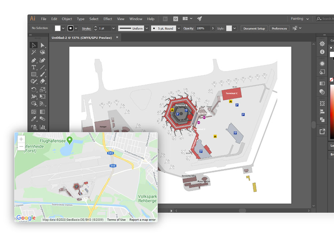Screen dimensions: 334x238
Task: Open the Type menu
Action: tap(80, 19)
